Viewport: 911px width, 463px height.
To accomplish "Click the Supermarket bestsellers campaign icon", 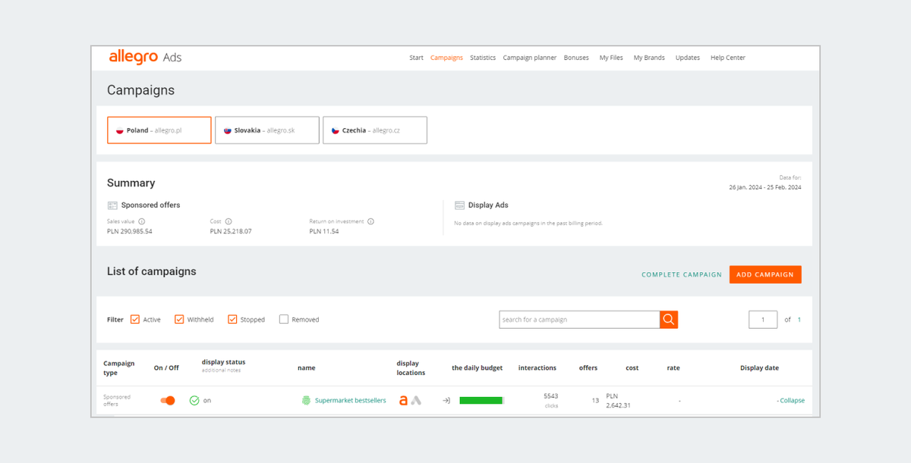I will (307, 400).
